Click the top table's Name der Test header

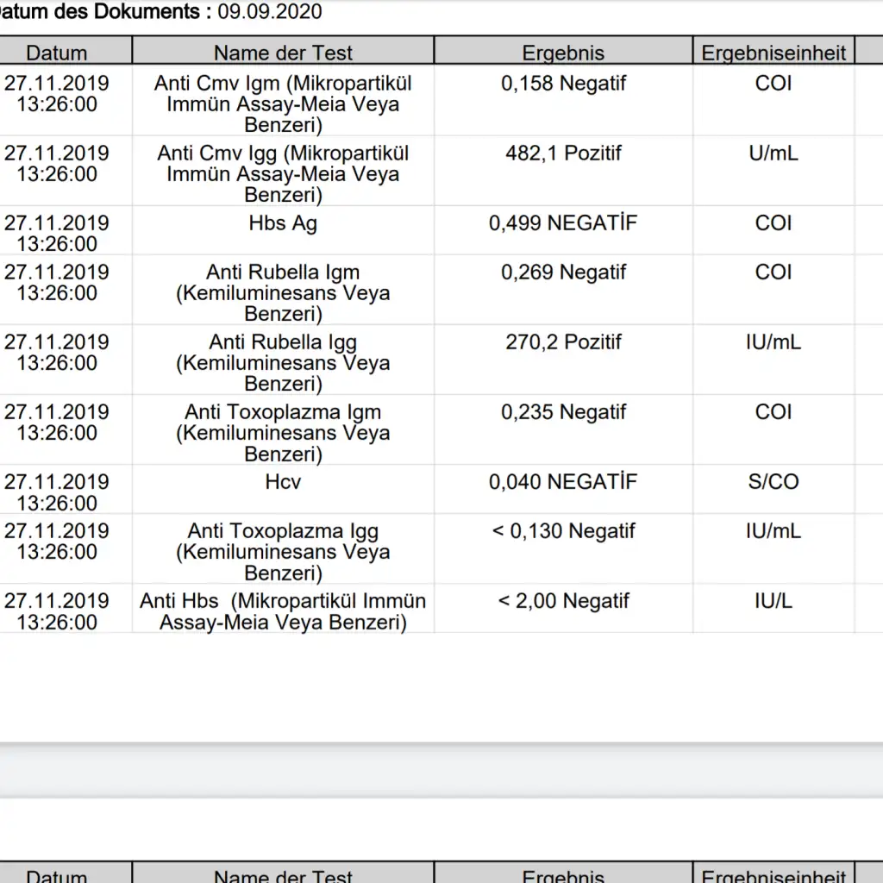[x=283, y=53]
